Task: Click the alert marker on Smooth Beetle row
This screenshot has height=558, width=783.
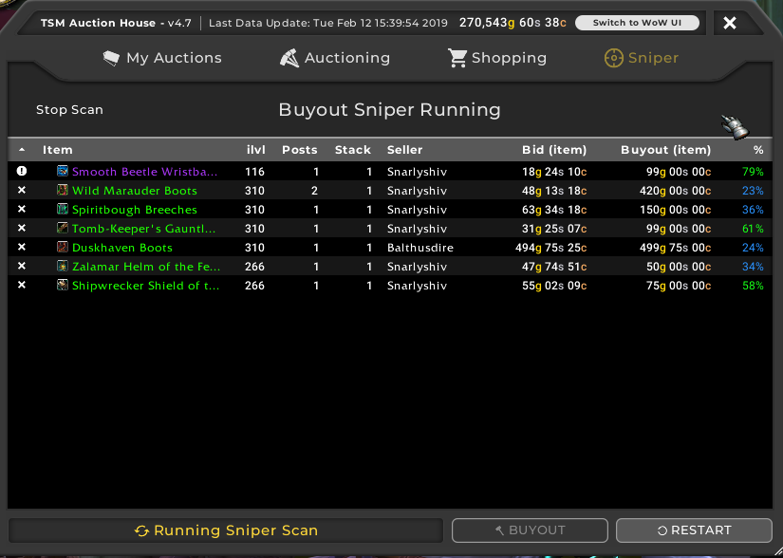Action: [22, 172]
